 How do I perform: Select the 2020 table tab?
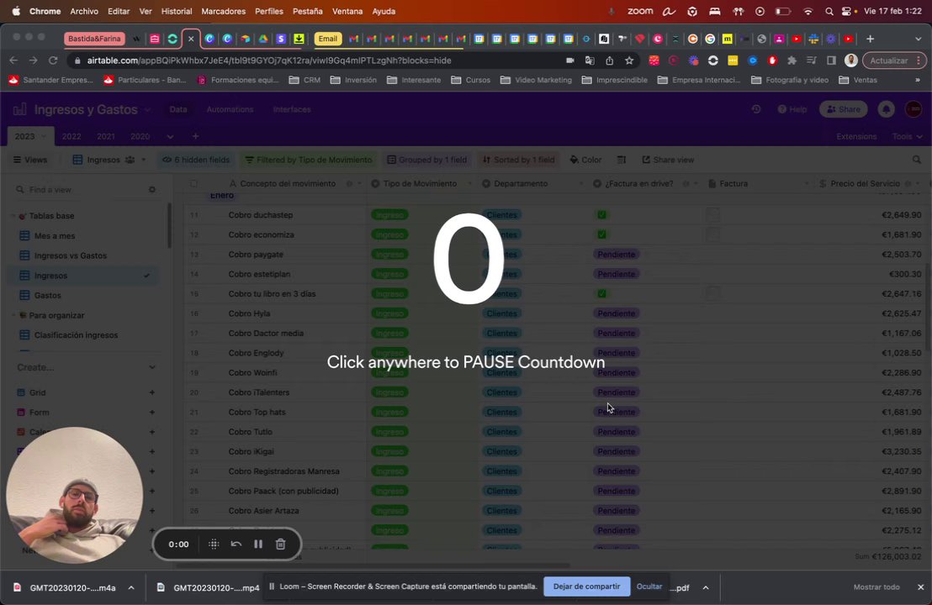140,137
